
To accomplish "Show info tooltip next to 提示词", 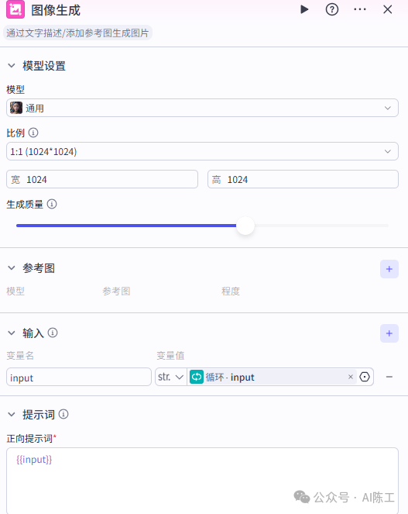I will click(63, 414).
